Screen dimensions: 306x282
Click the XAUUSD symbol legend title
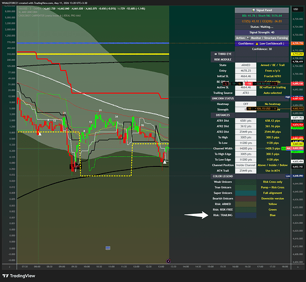point(30,8)
